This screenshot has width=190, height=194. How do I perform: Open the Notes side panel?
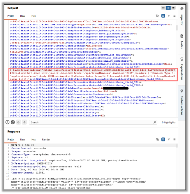coord(182,41)
